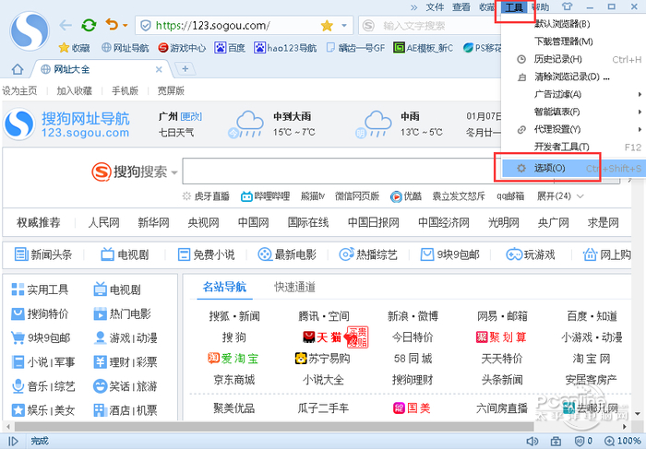Click the security shield icon in address bar

[146, 26]
